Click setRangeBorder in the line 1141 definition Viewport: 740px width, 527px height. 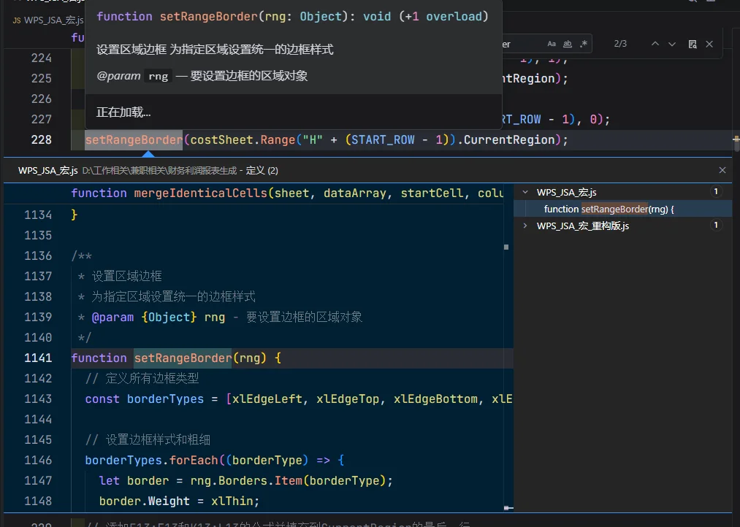pos(183,358)
